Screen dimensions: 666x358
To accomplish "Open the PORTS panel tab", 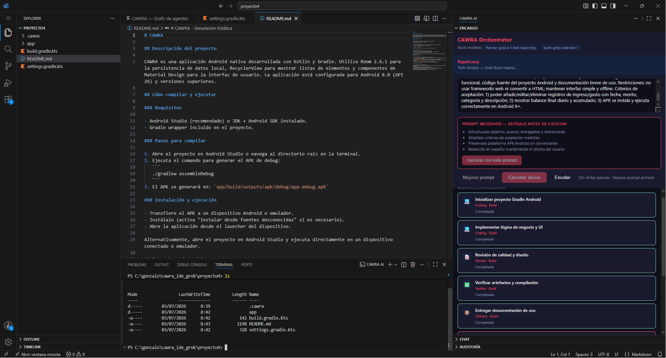I will pyautogui.click(x=247, y=265).
